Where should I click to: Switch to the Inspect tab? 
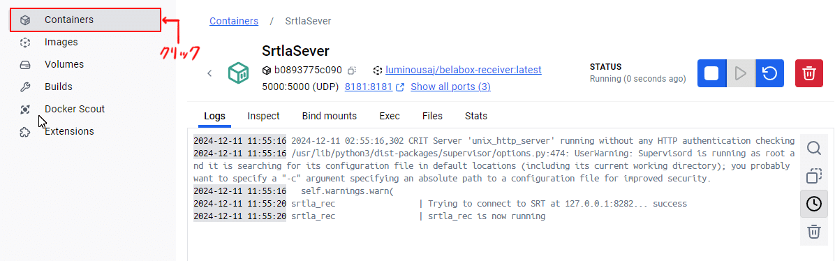click(x=264, y=116)
